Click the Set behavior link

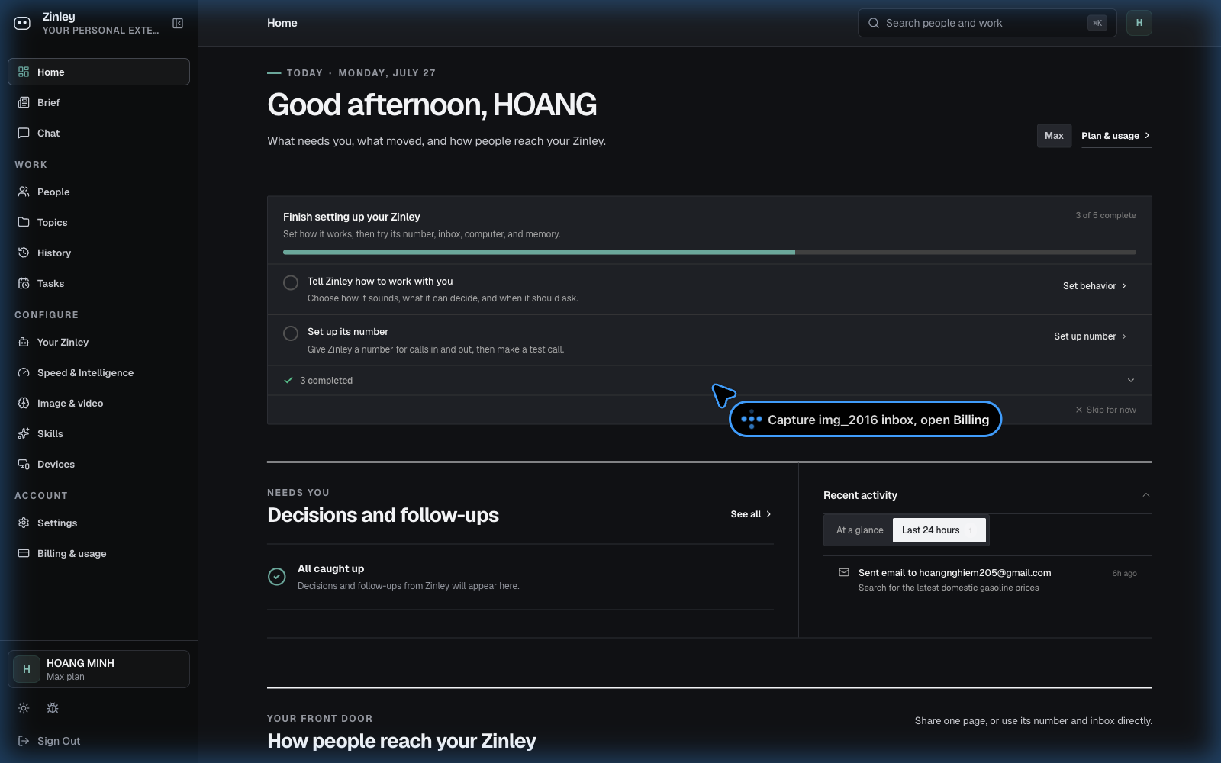click(1095, 286)
